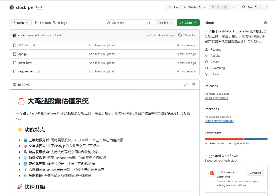
Task: Pin this repository
Action: (x=173, y=7)
